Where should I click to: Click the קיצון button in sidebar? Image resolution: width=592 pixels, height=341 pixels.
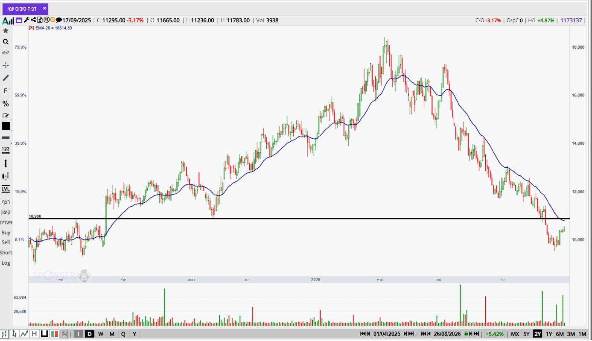click(x=6, y=212)
